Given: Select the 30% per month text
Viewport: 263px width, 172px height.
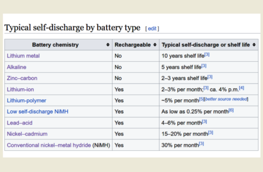Looking at the screenshot, I should pyautogui.click(x=180, y=145).
